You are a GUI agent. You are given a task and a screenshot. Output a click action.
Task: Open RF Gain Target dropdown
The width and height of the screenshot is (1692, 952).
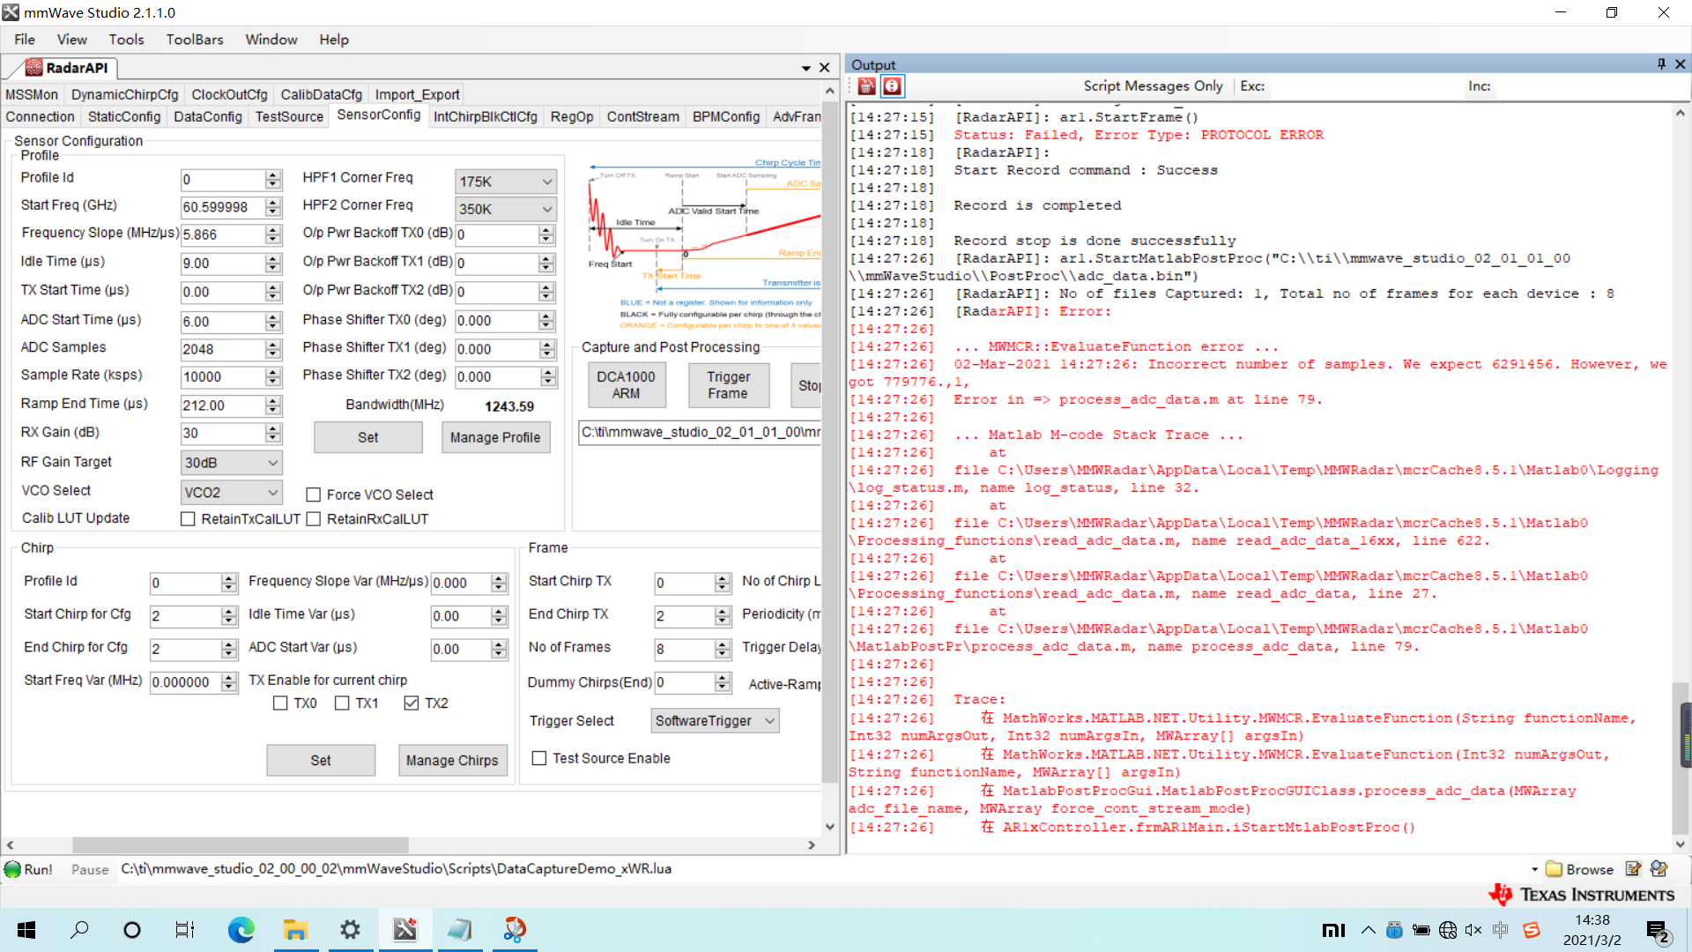click(x=231, y=463)
